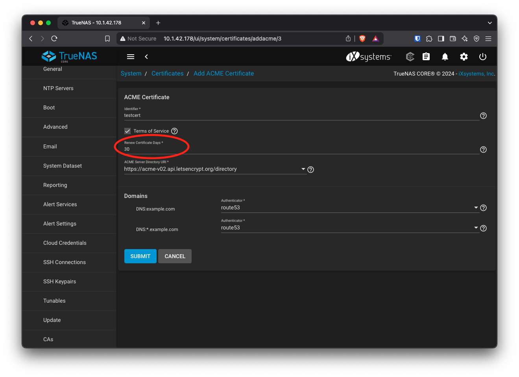The image size is (519, 377).
Task: Open the Brave Leo AI icon
Action: coord(465,39)
